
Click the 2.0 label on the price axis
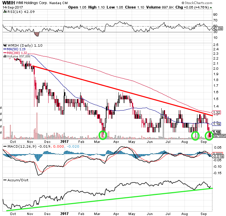pyautogui.click(x=216, y=69)
